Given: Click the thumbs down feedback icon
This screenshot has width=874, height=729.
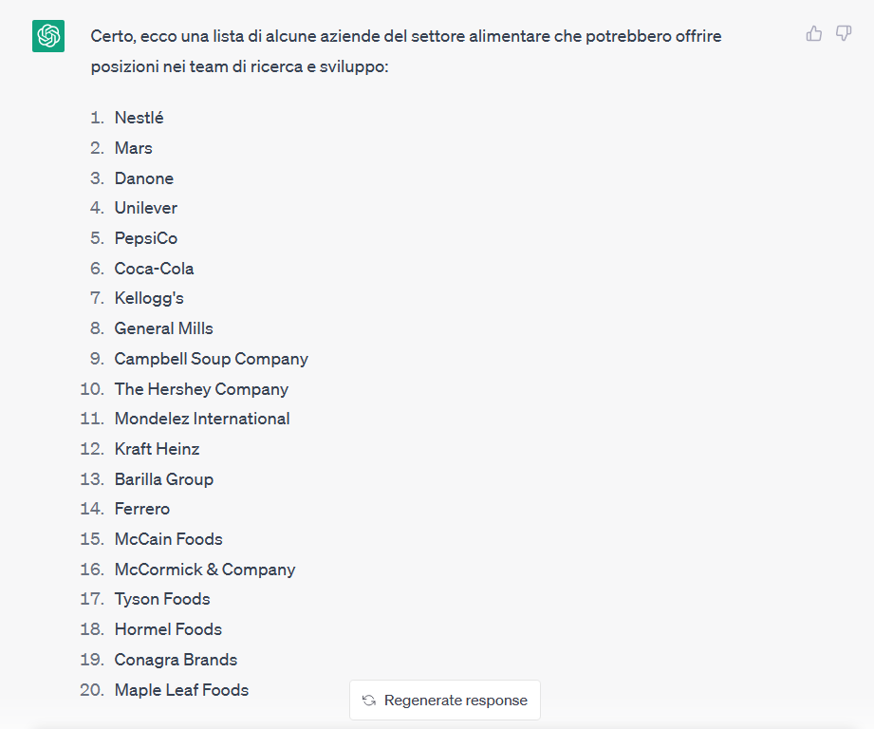Looking at the screenshot, I should [844, 34].
